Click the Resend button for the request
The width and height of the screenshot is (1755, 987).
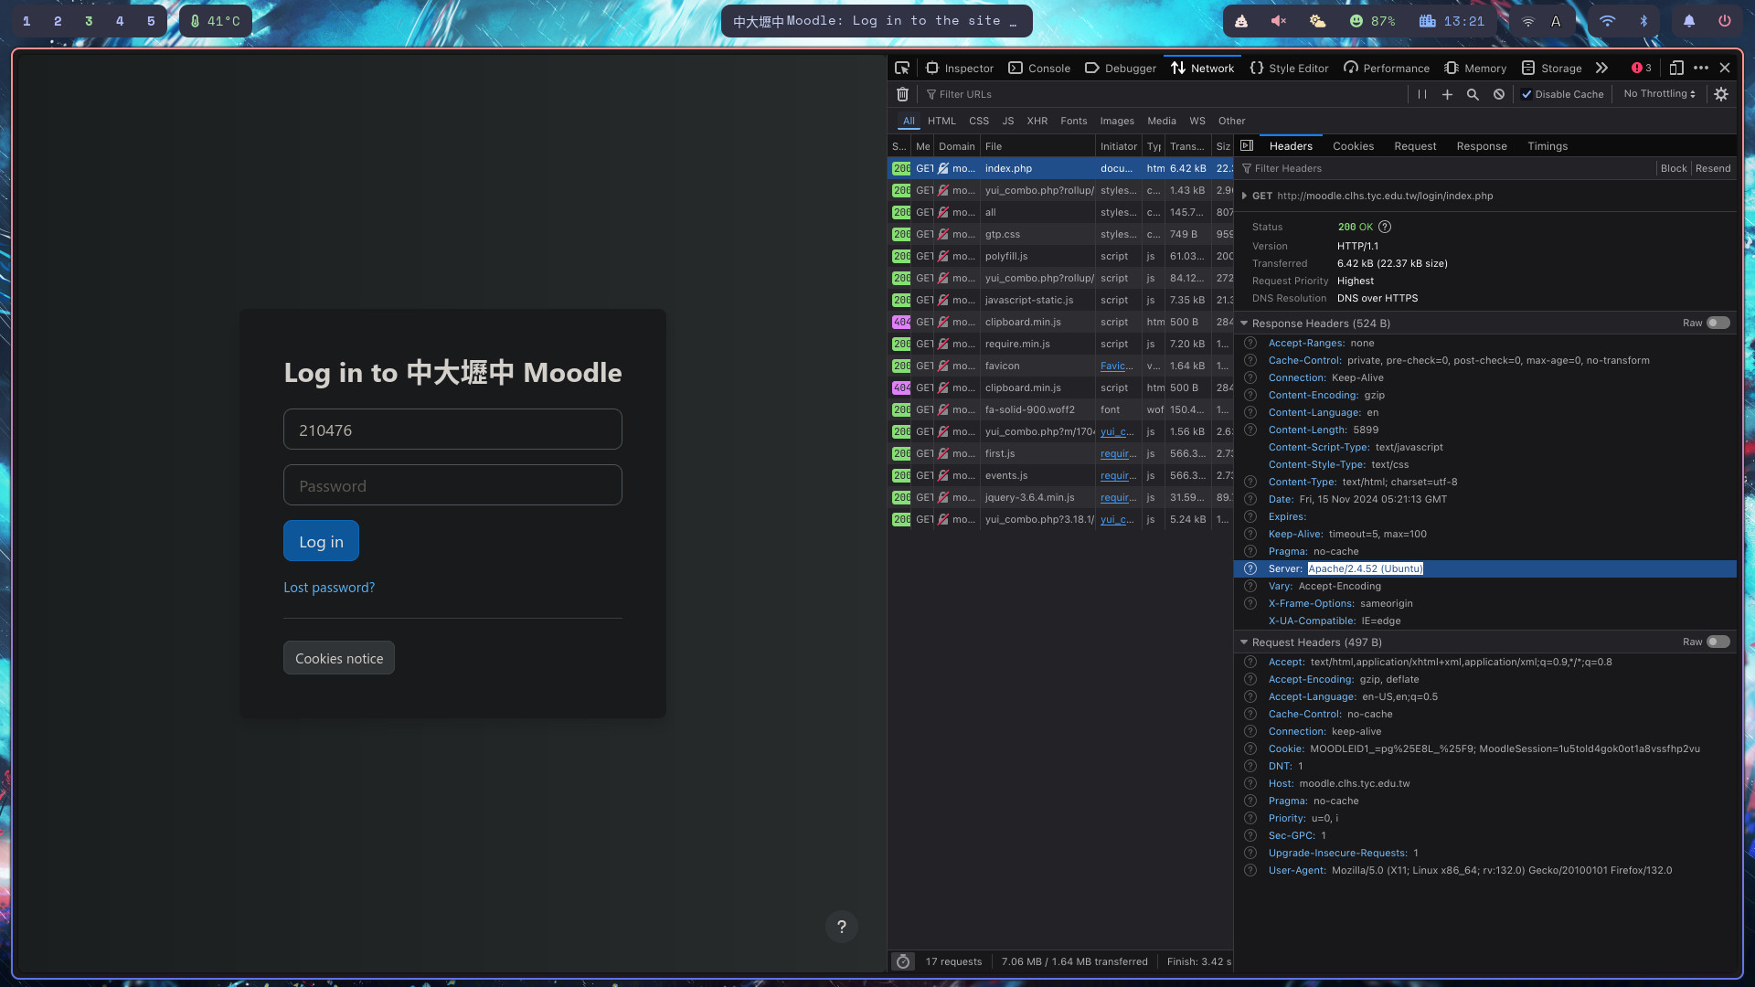[x=1713, y=168]
